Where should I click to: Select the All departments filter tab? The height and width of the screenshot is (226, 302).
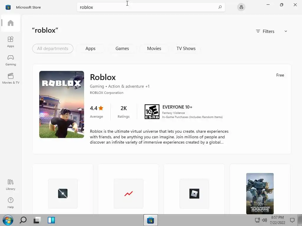pos(53,49)
